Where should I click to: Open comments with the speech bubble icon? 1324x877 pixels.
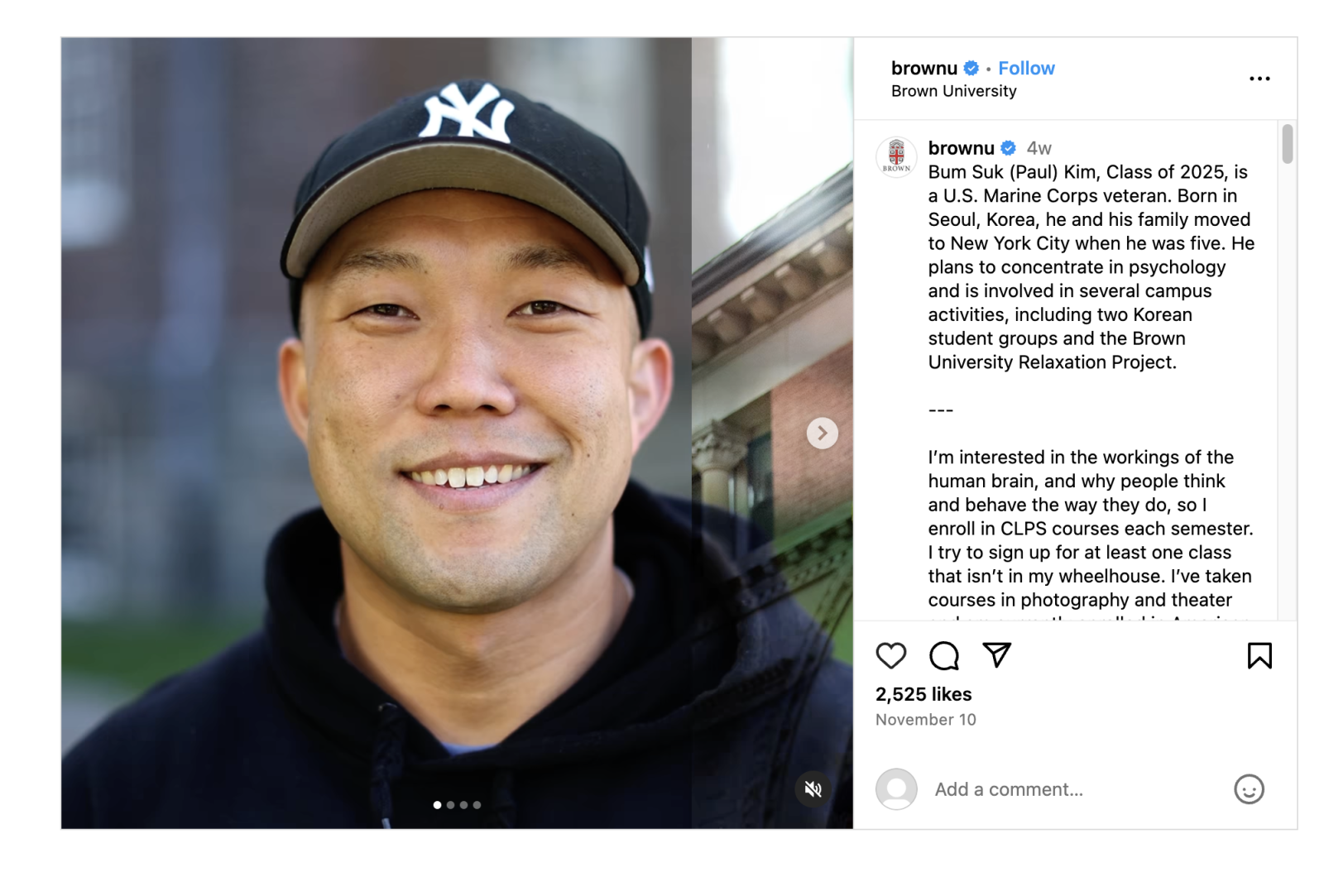coord(944,656)
